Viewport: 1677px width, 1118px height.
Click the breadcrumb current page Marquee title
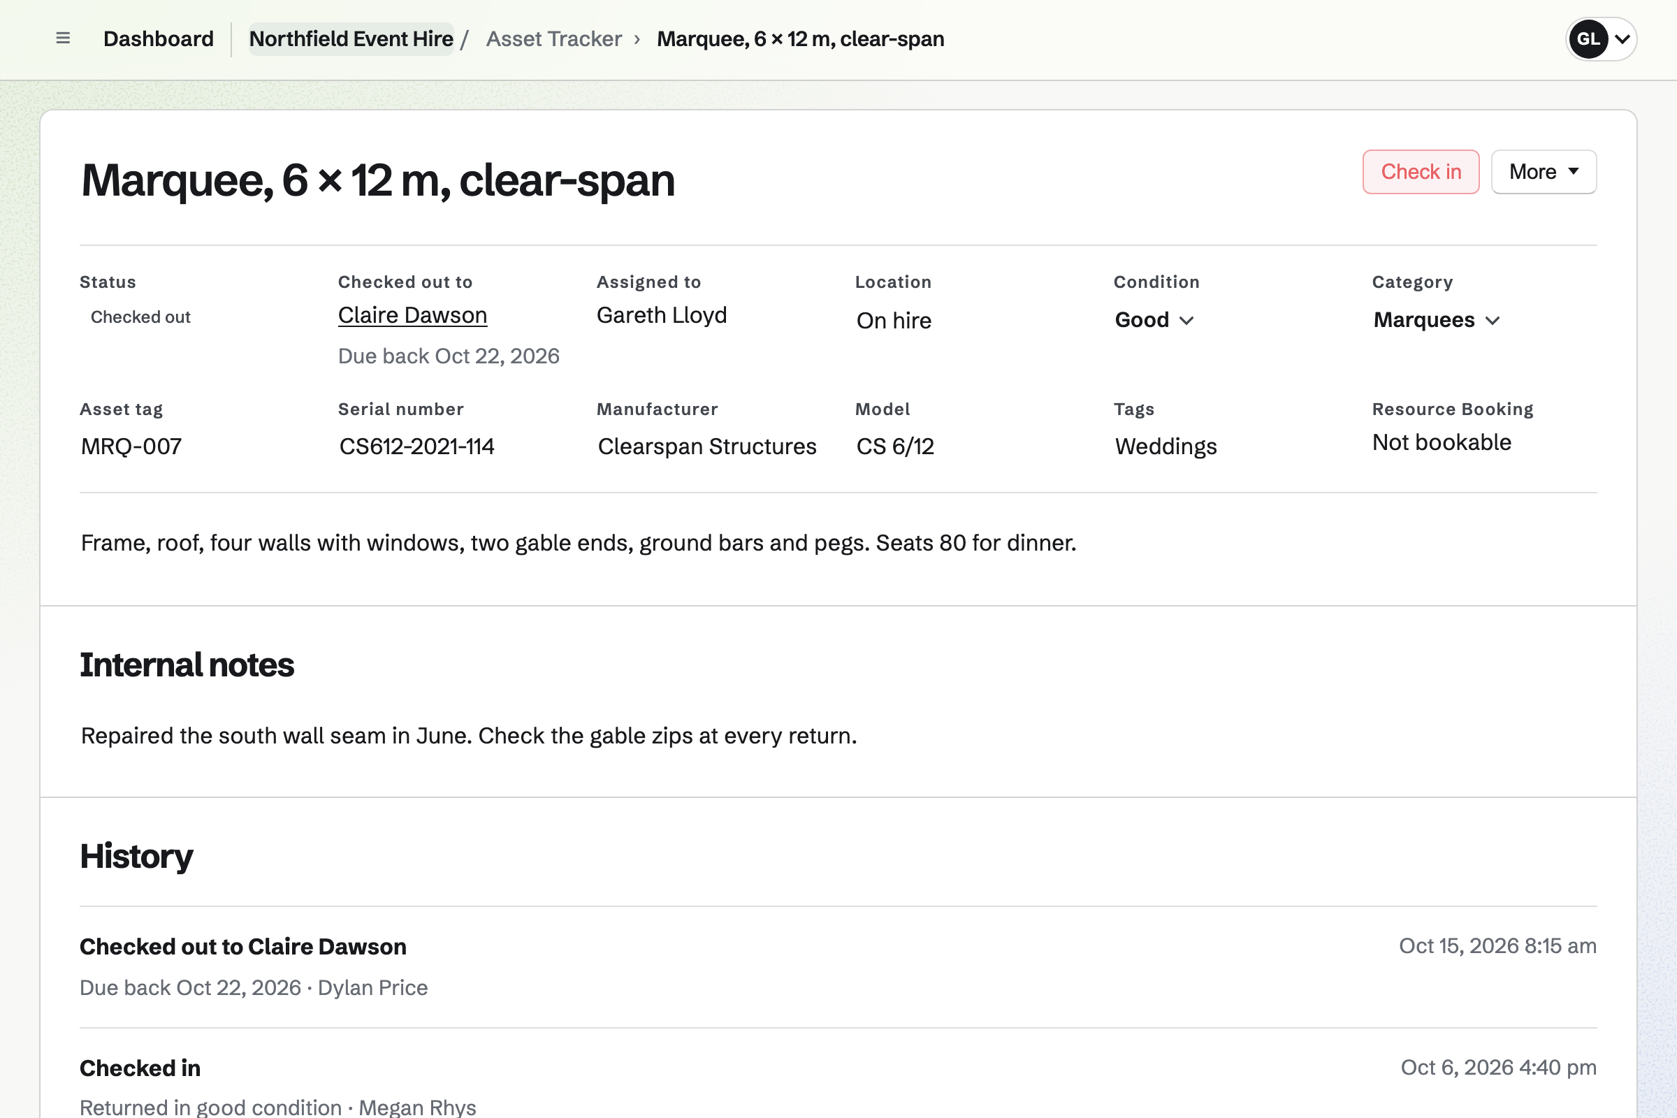[x=800, y=38]
